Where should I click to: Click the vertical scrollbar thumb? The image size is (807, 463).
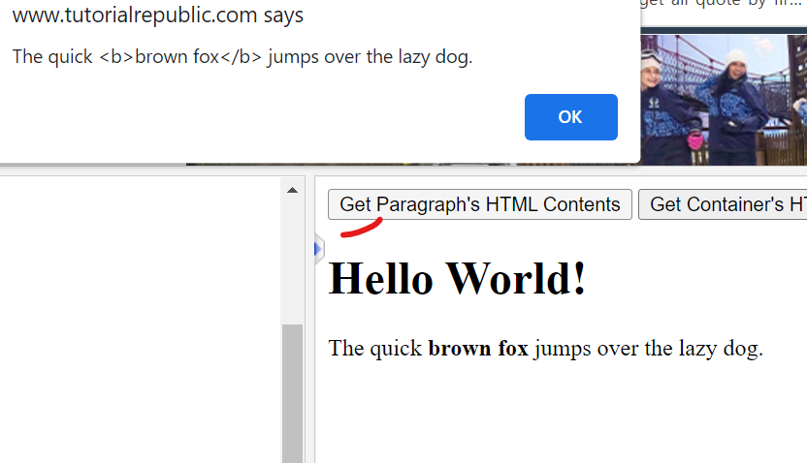point(292,392)
